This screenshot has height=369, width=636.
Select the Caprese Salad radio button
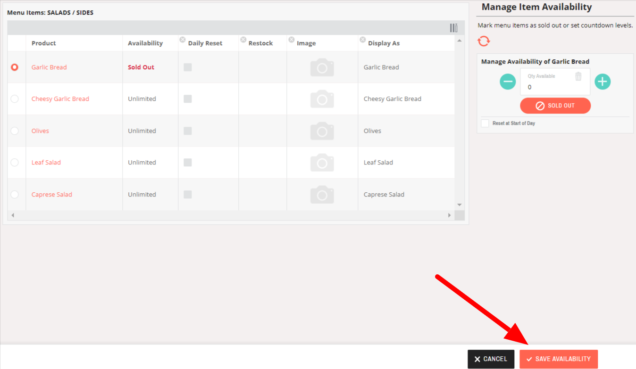[x=15, y=195]
